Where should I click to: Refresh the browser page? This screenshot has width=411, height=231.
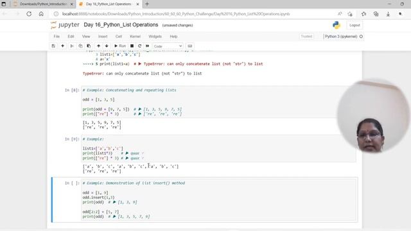point(29,14)
